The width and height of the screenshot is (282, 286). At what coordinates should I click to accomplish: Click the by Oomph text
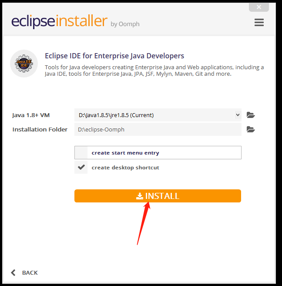click(125, 24)
